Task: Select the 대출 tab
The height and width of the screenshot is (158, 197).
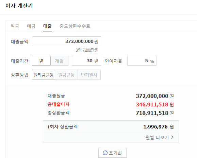Action: pyautogui.click(x=48, y=26)
